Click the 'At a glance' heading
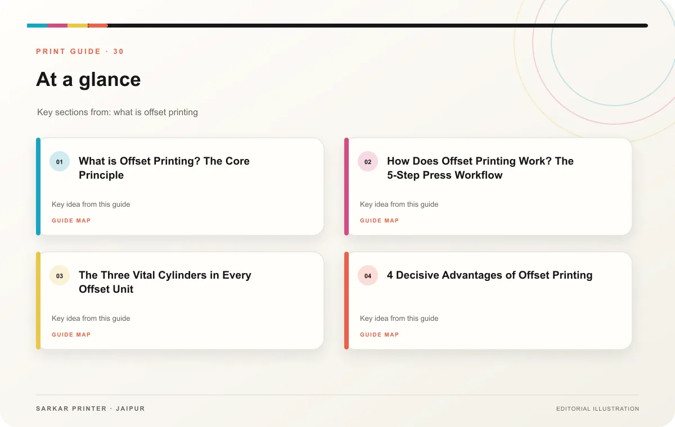 (x=88, y=79)
